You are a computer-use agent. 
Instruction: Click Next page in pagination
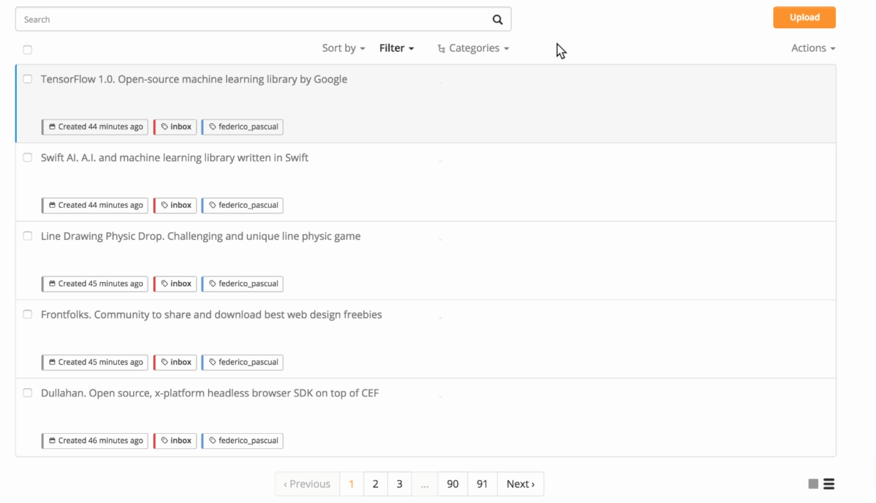coord(520,484)
